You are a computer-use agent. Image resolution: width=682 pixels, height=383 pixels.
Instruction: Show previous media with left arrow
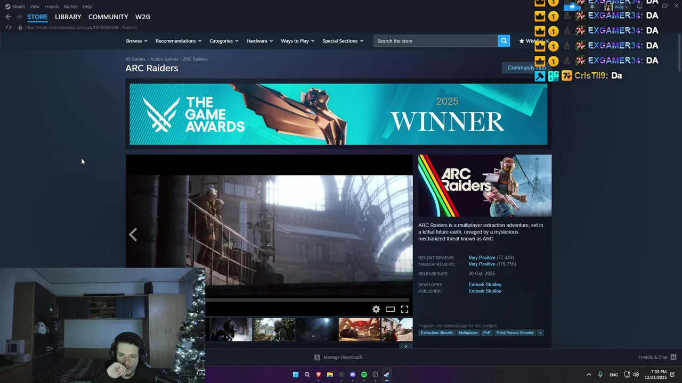tap(133, 235)
